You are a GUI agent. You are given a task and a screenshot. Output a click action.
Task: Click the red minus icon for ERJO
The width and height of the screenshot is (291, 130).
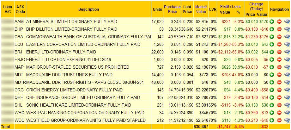coord(279,59)
